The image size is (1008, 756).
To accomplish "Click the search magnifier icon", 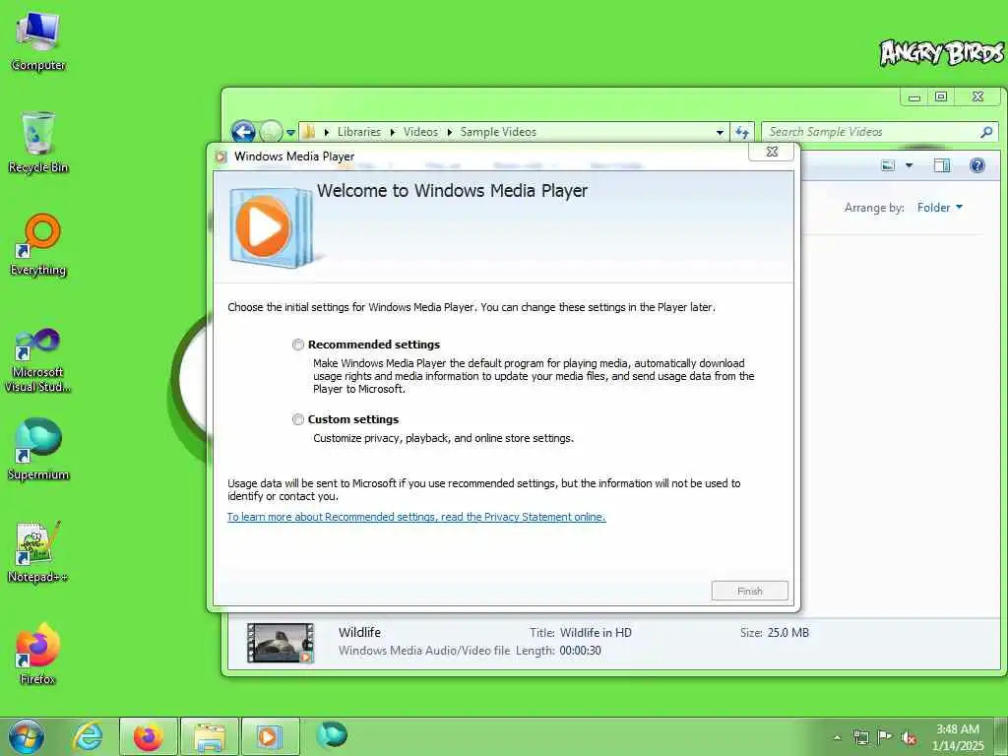I will tap(986, 132).
